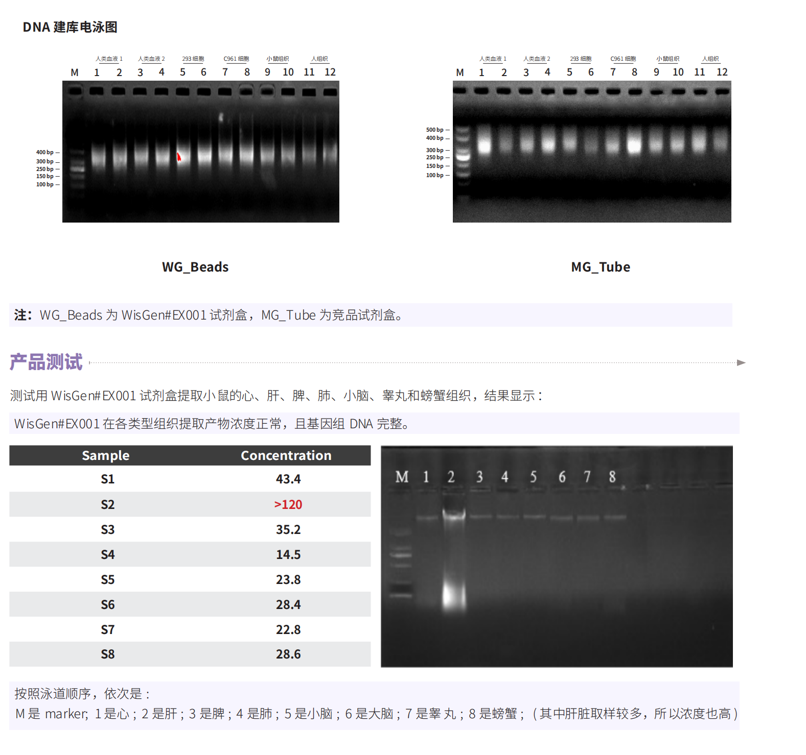Click the 23.8 concentration value
Screen dimensions: 806x755
(x=288, y=579)
